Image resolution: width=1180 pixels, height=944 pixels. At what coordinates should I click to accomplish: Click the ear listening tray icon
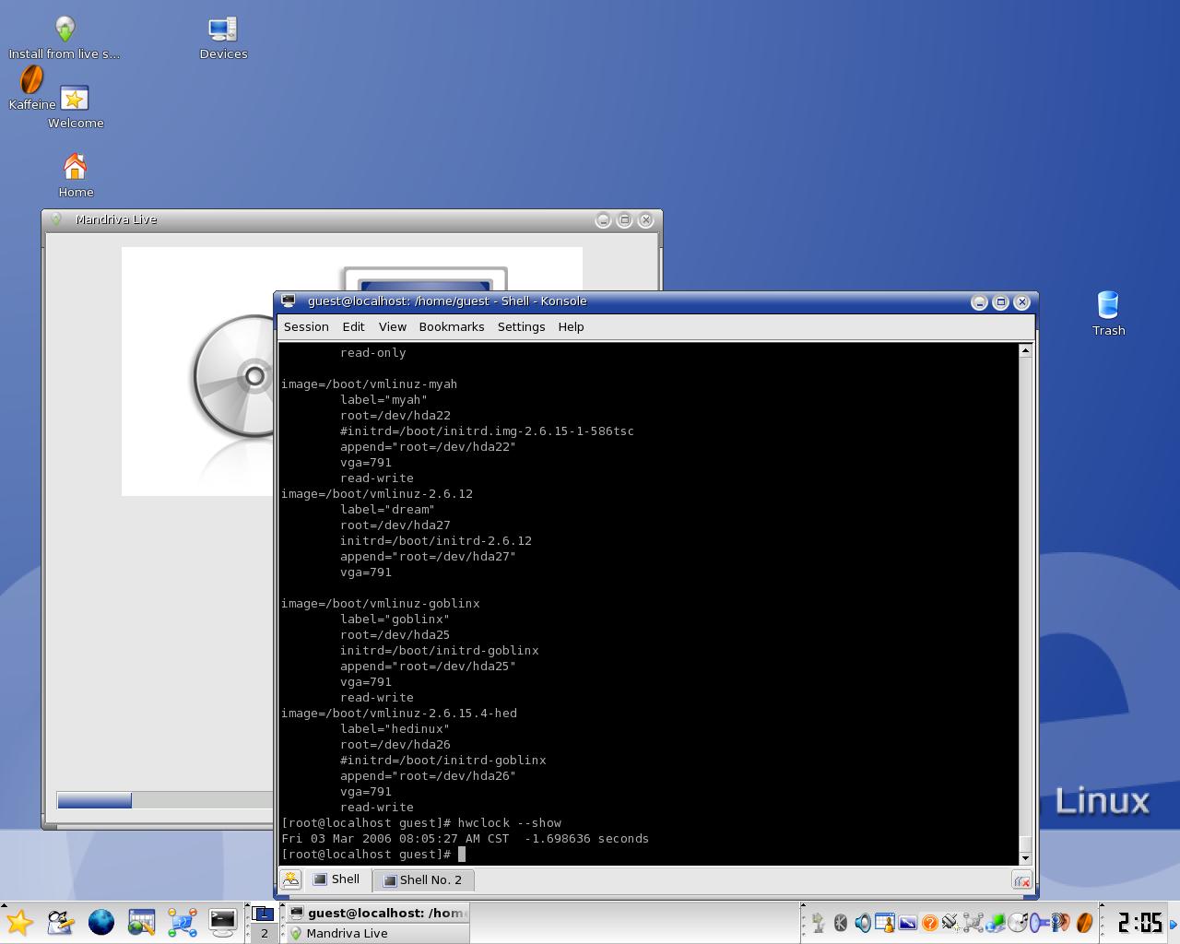(x=1061, y=923)
